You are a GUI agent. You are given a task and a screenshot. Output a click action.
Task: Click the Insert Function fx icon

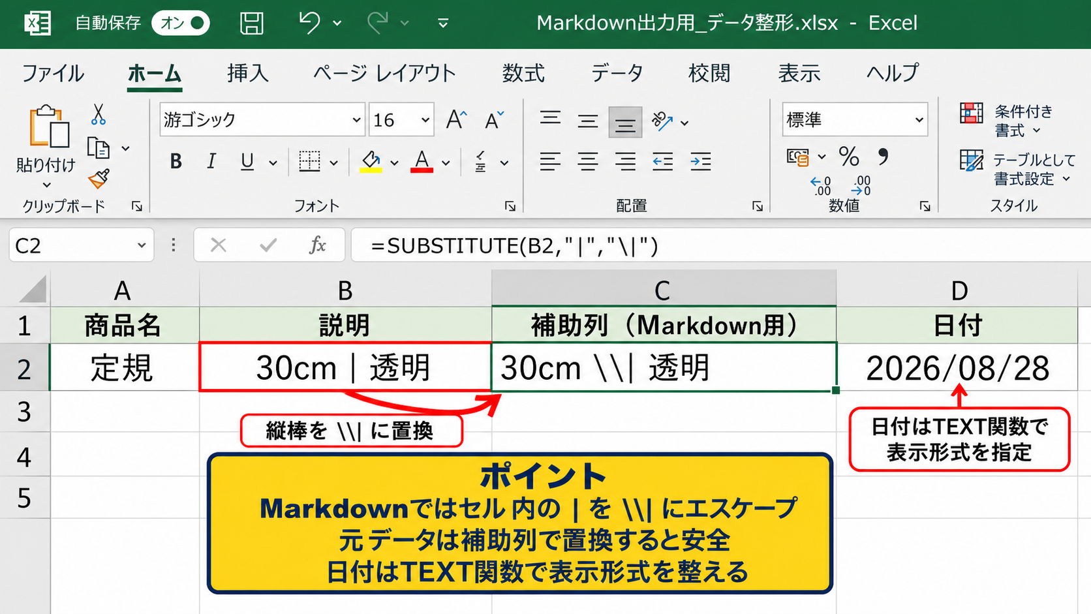point(318,245)
